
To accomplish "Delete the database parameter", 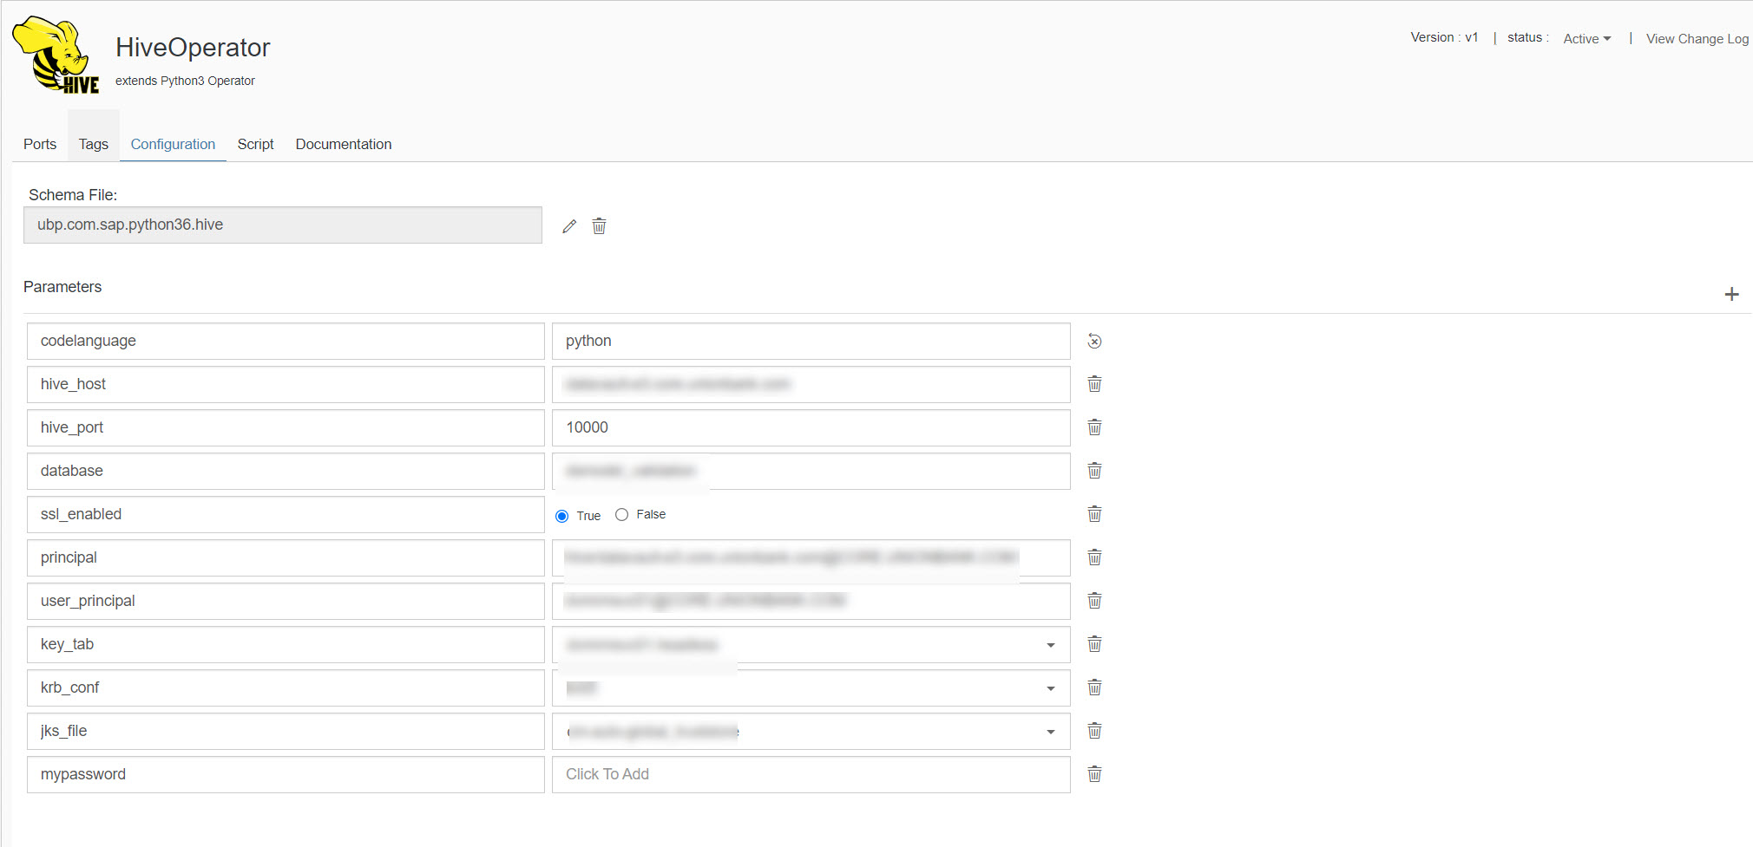I will (1094, 471).
